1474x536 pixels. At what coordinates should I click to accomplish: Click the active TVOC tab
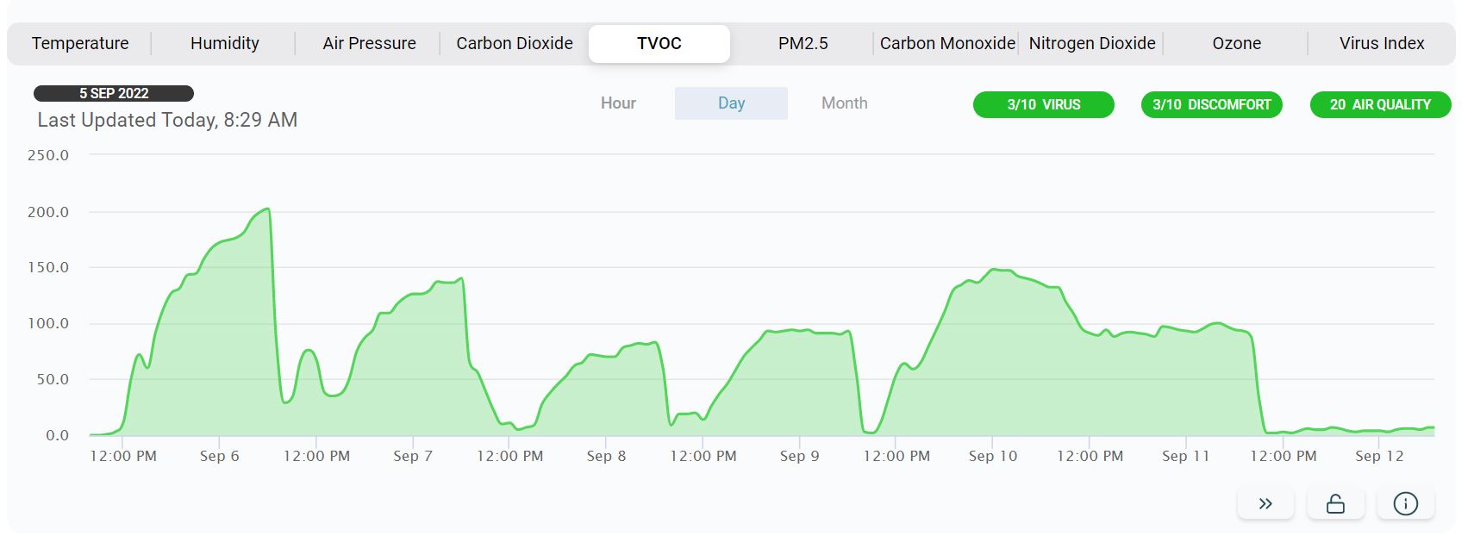tap(659, 43)
